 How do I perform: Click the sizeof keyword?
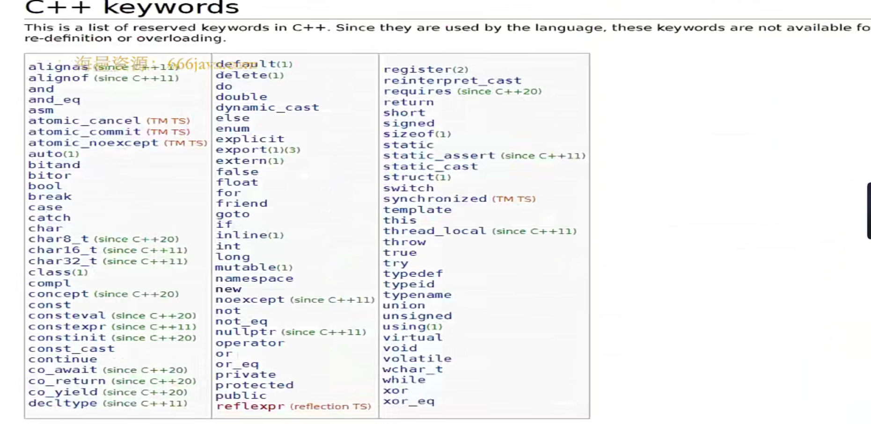coord(409,134)
